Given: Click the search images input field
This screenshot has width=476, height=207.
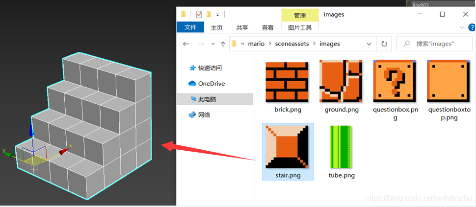Looking at the screenshot, I should pos(435,44).
